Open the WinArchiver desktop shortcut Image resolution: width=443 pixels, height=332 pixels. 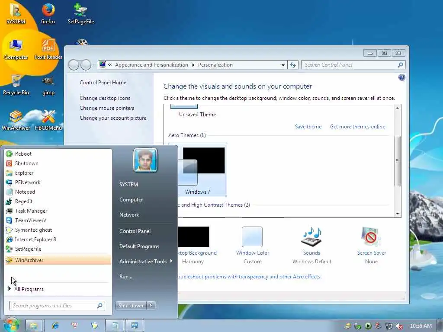tap(16, 120)
